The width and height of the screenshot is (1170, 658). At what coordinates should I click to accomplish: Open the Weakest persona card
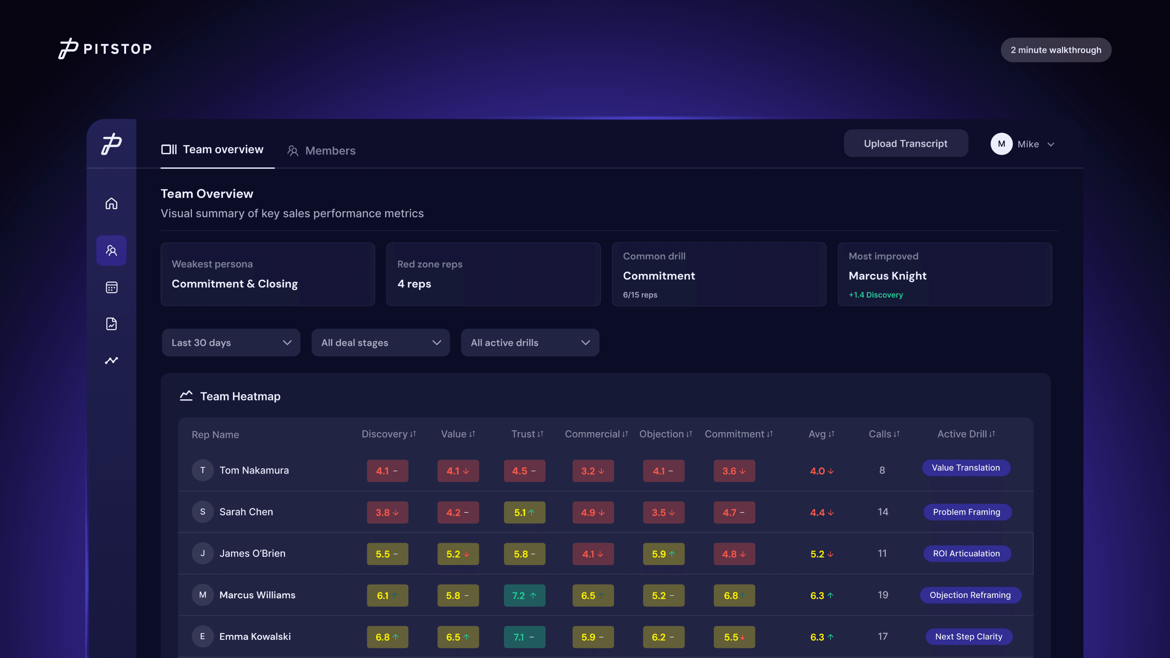[268, 274]
